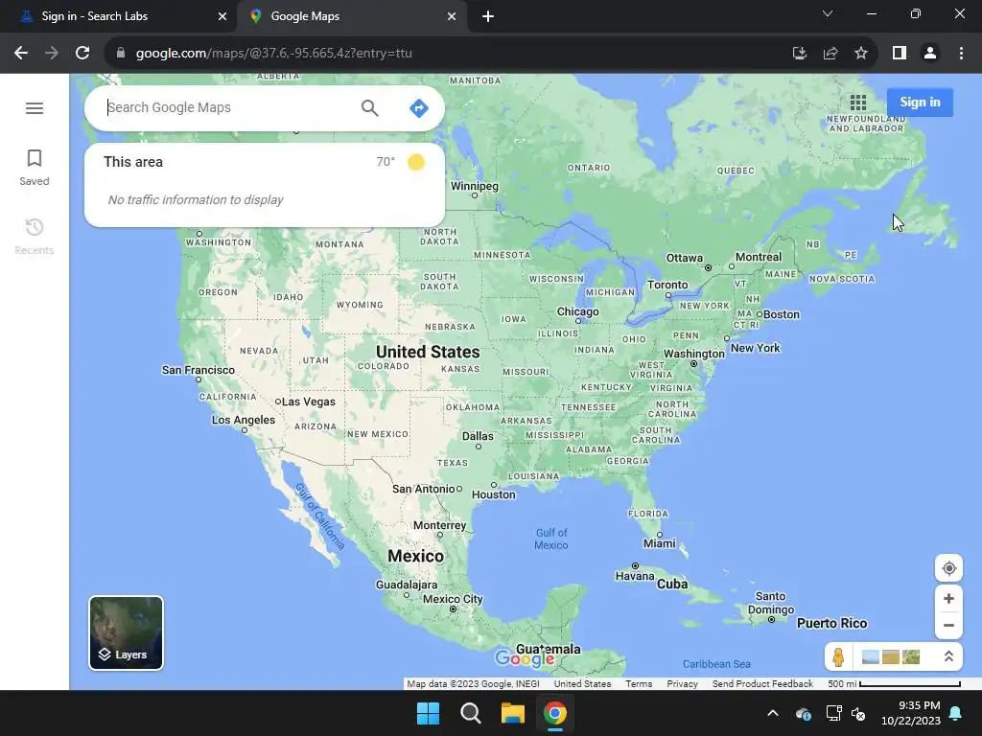
Task: Open the Saved places panel
Action: [x=35, y=168]
